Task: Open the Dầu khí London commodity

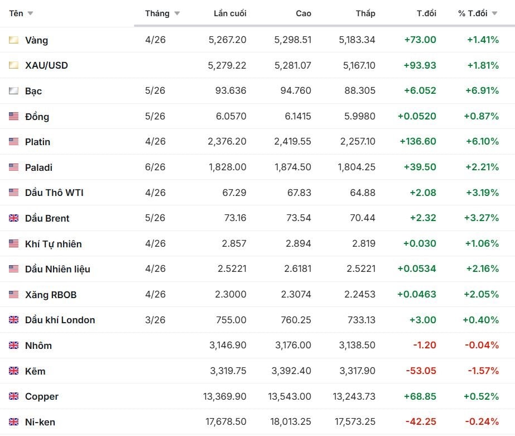Action: pyautogui.click(x=60, y=320)
